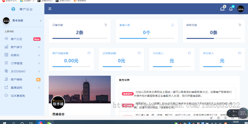Expand the 收银台 submenu arrow

point(39,55)
